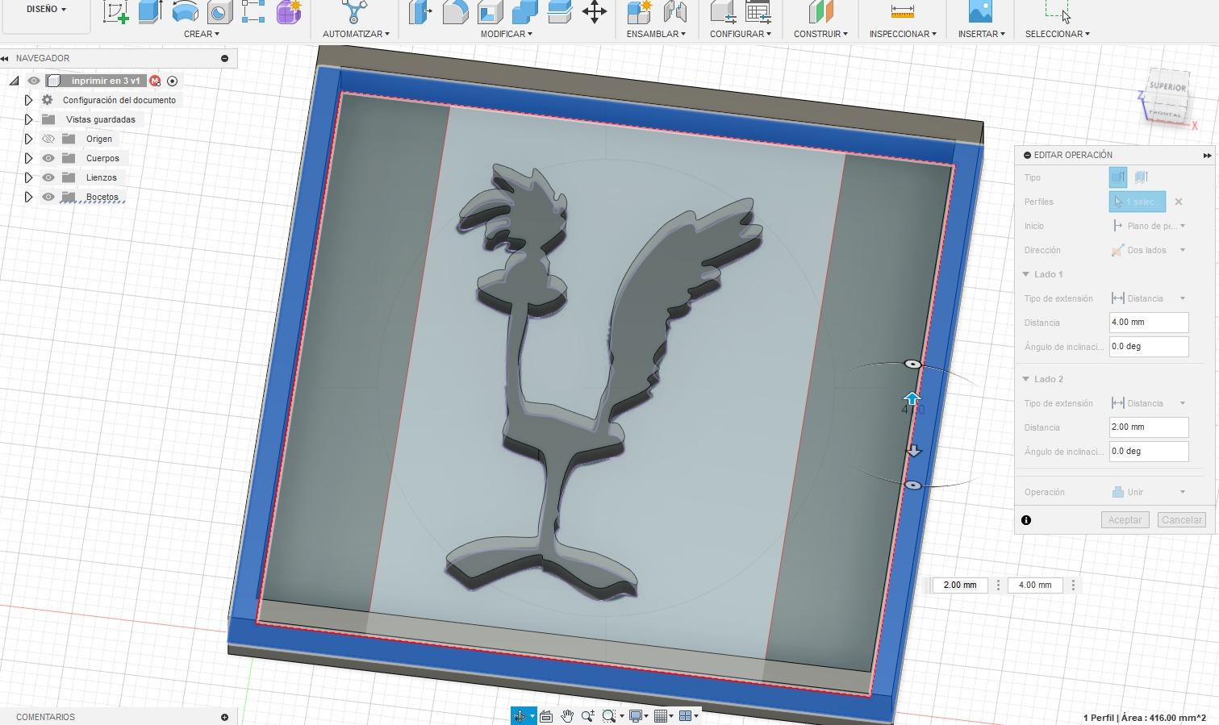Select the Thin Extrude type option
Image resolution: width=1219 pixels, height=725 pixels.
pyautogui.click(x=1141, y=177)
